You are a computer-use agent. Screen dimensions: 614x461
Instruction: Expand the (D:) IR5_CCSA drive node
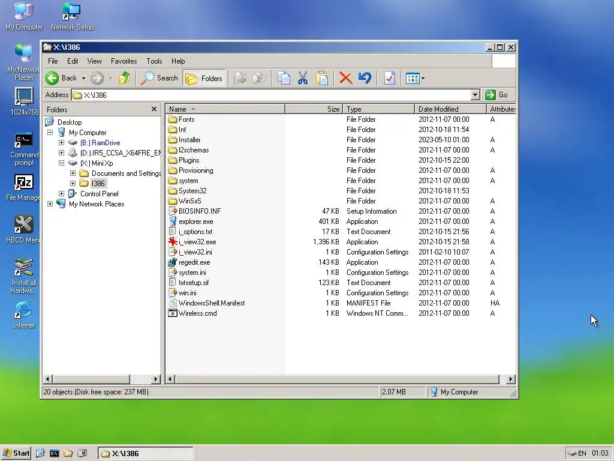[62, 153]
